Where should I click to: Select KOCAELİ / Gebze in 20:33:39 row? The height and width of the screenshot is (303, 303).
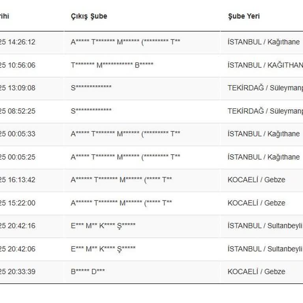coord(256,272)
